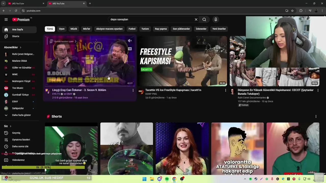
Task: Reload the page in Chrome
Action: point(16,11)
